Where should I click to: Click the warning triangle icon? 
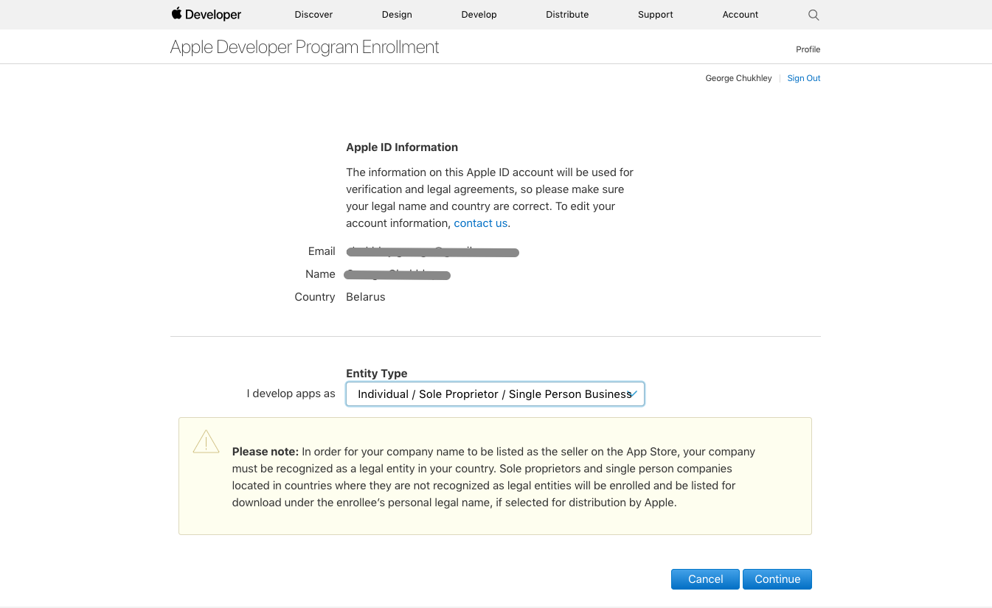tap(206, 441)
